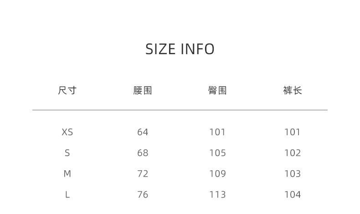Click the 裤长 column header
Screen dimensions: 360x214
tap(293, 90)
